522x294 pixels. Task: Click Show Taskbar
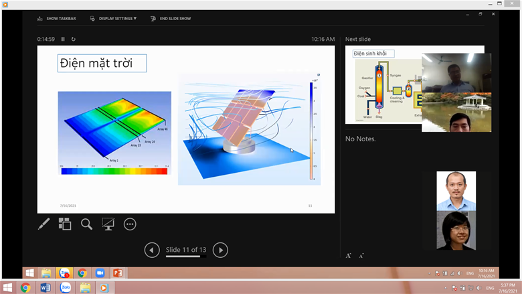57,19
